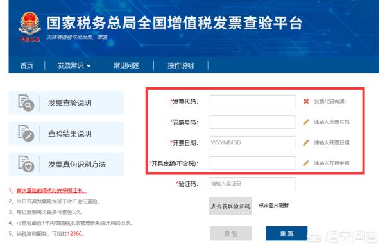This screenshot has width=385, height=250.
Task: Click the platform title 国家税务总局全国增值税发票查验平台
Action: pyautogui.click(x=175, y=23)
